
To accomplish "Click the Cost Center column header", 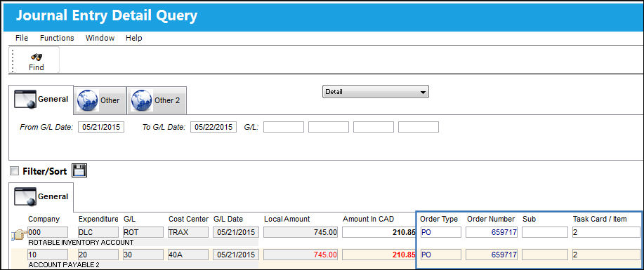I will [x=188, y=219].
